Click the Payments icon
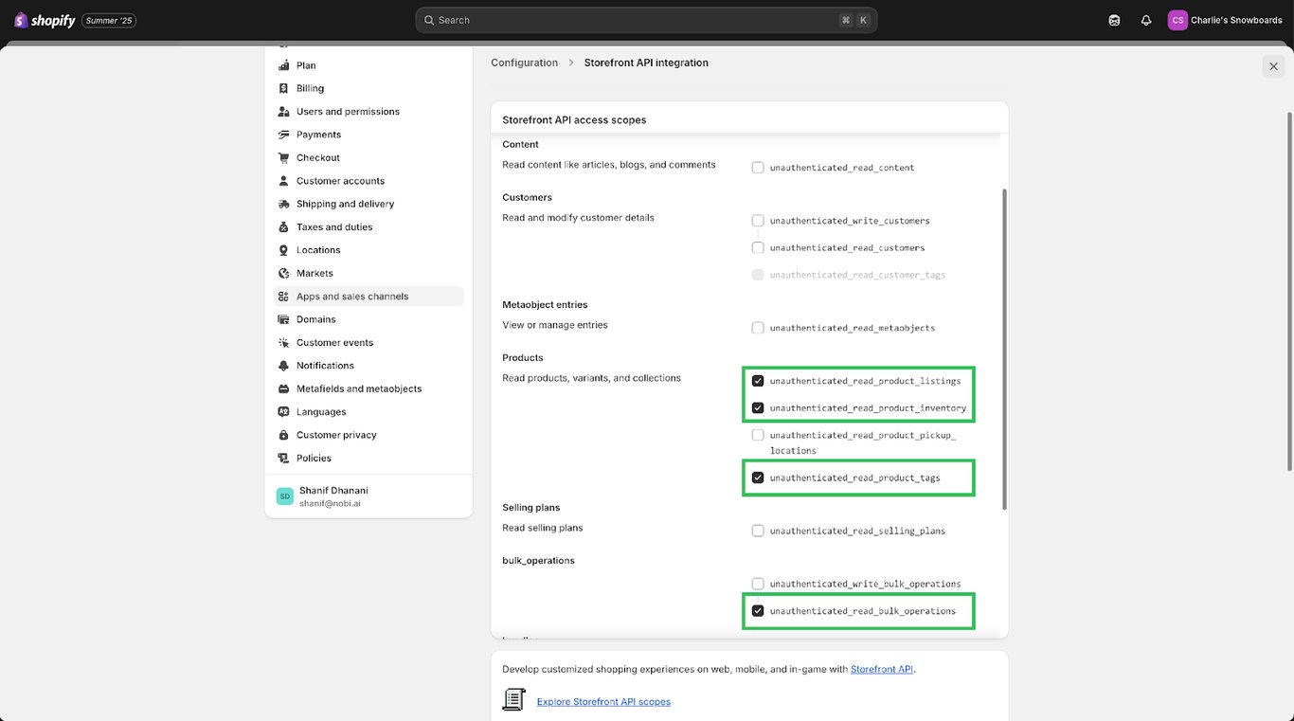Viewport: 1294px width, 721px height. [283, 135]
